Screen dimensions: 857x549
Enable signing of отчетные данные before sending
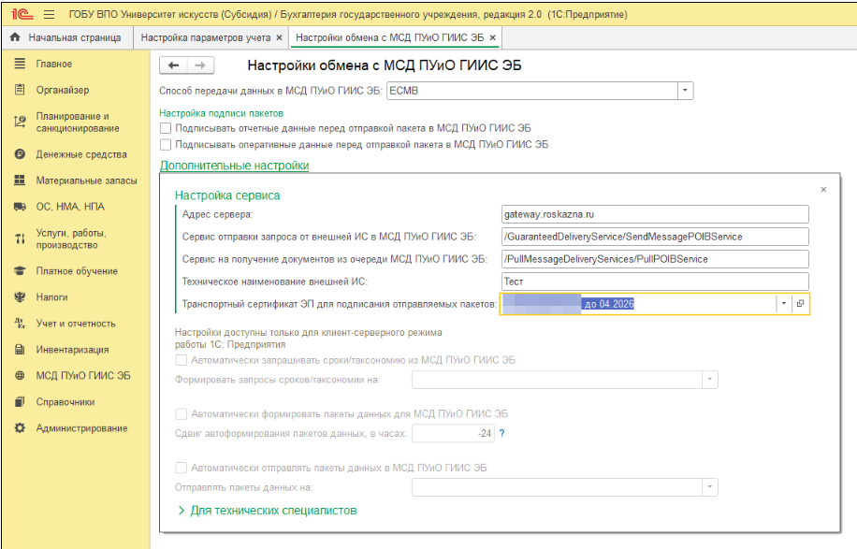coord(166,128)
